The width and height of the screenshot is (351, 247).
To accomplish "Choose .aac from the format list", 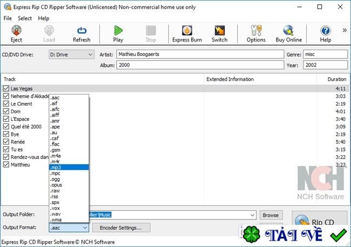I will 69,98.
